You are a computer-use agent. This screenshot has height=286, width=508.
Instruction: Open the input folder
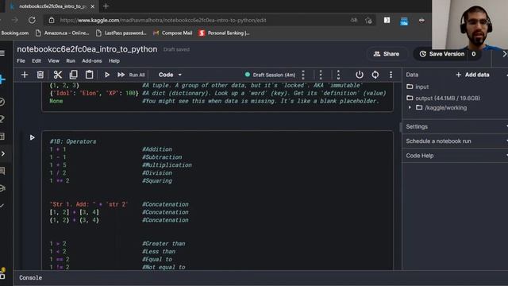click(418, 87)
